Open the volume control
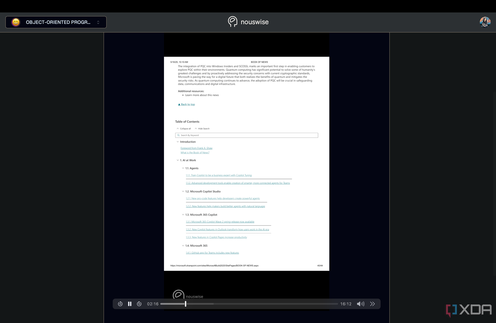The height and width of the screenshot is (323, 496). pos(361,304)
